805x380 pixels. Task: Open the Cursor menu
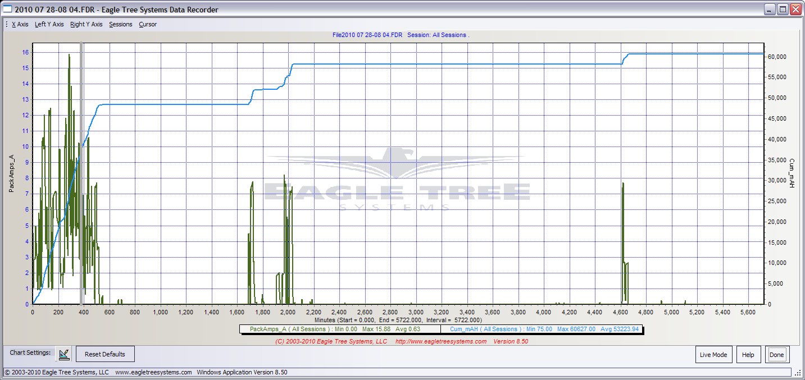(x=148, y=24)
